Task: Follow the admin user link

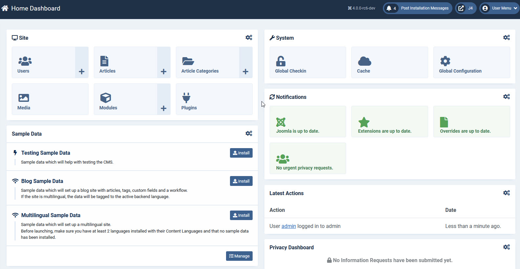Action: click(x=289, y=226)
